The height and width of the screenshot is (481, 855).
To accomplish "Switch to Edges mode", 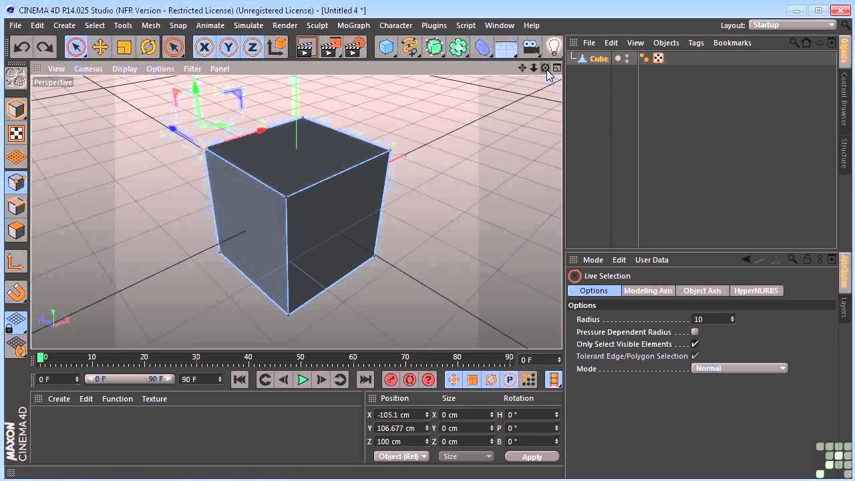I will coord(16,206).
